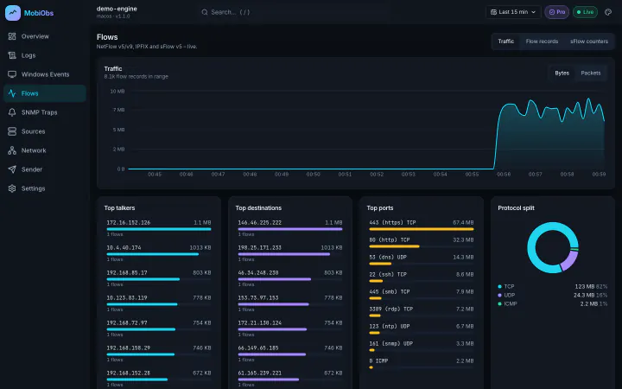Select the Bytes chart mode
This screenshot has height=389, width=622.
pos(562,73)
